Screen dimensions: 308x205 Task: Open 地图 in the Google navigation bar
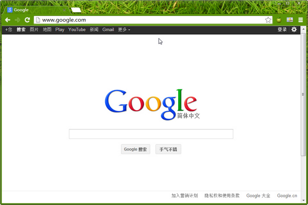47,30
